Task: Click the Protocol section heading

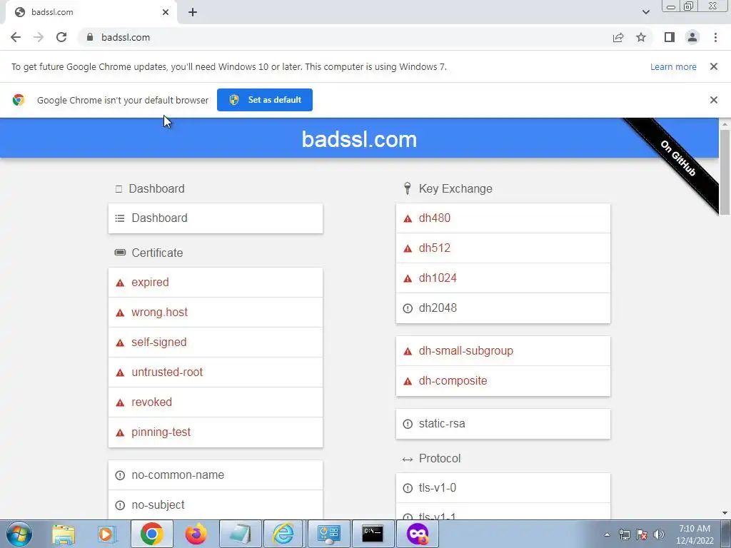Action: pyautogui.click(x=440, y=459)
